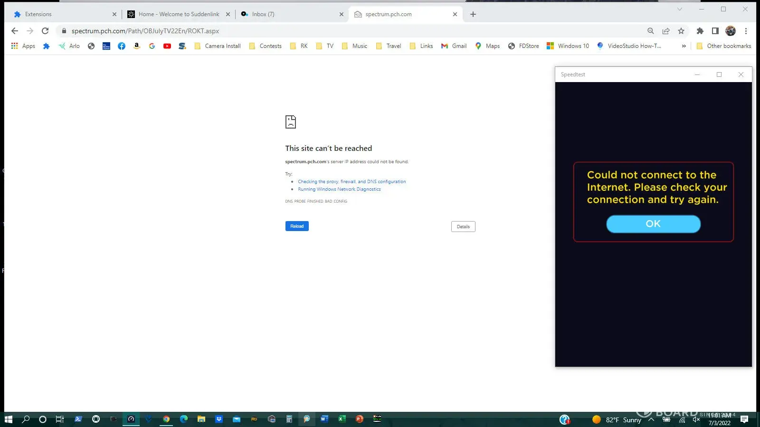Switch to the Inbox (7) tab
The width and height of the screenshot is (760, 427).
click(263, 14)
